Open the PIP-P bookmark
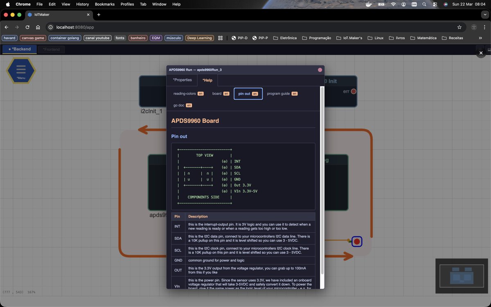The image size is (491, 307). [260, 38]
